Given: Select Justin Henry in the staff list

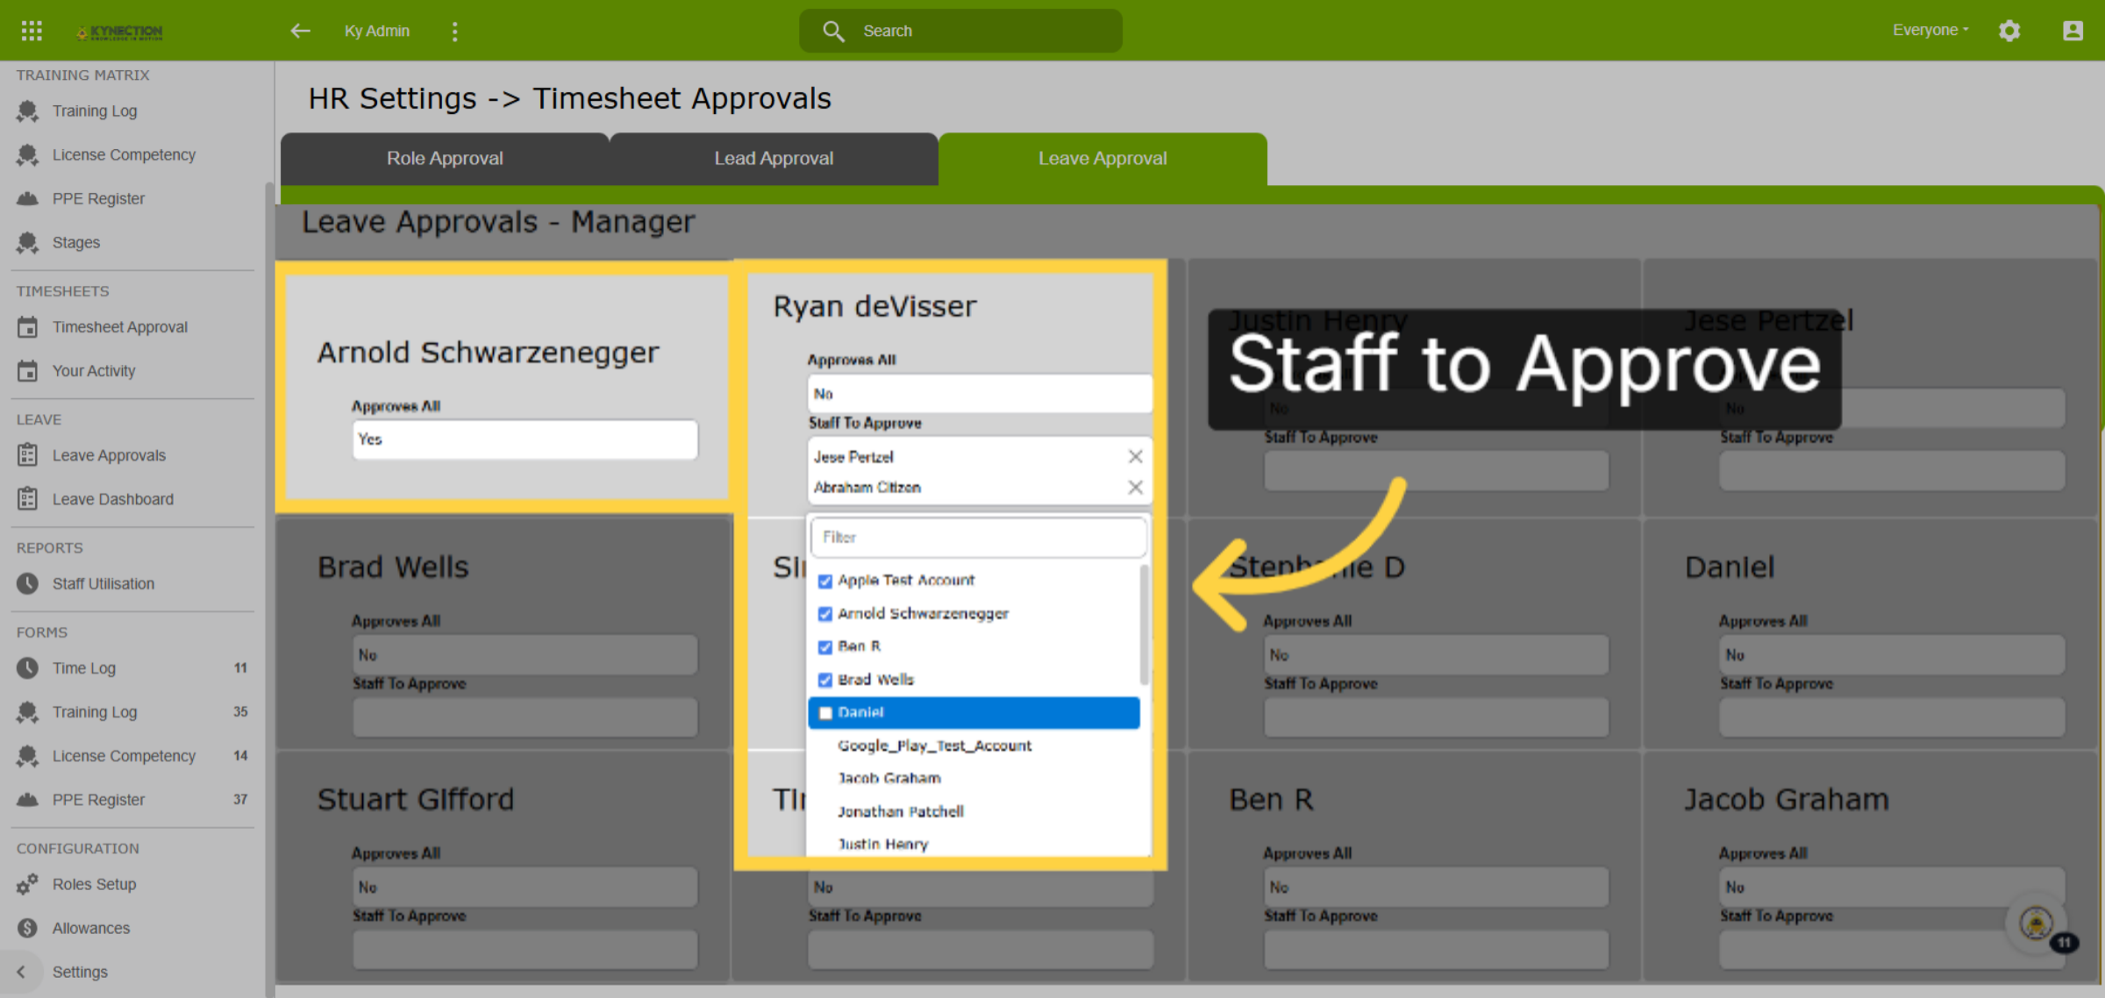Looking at the screenshot, I should coord(882,844).
